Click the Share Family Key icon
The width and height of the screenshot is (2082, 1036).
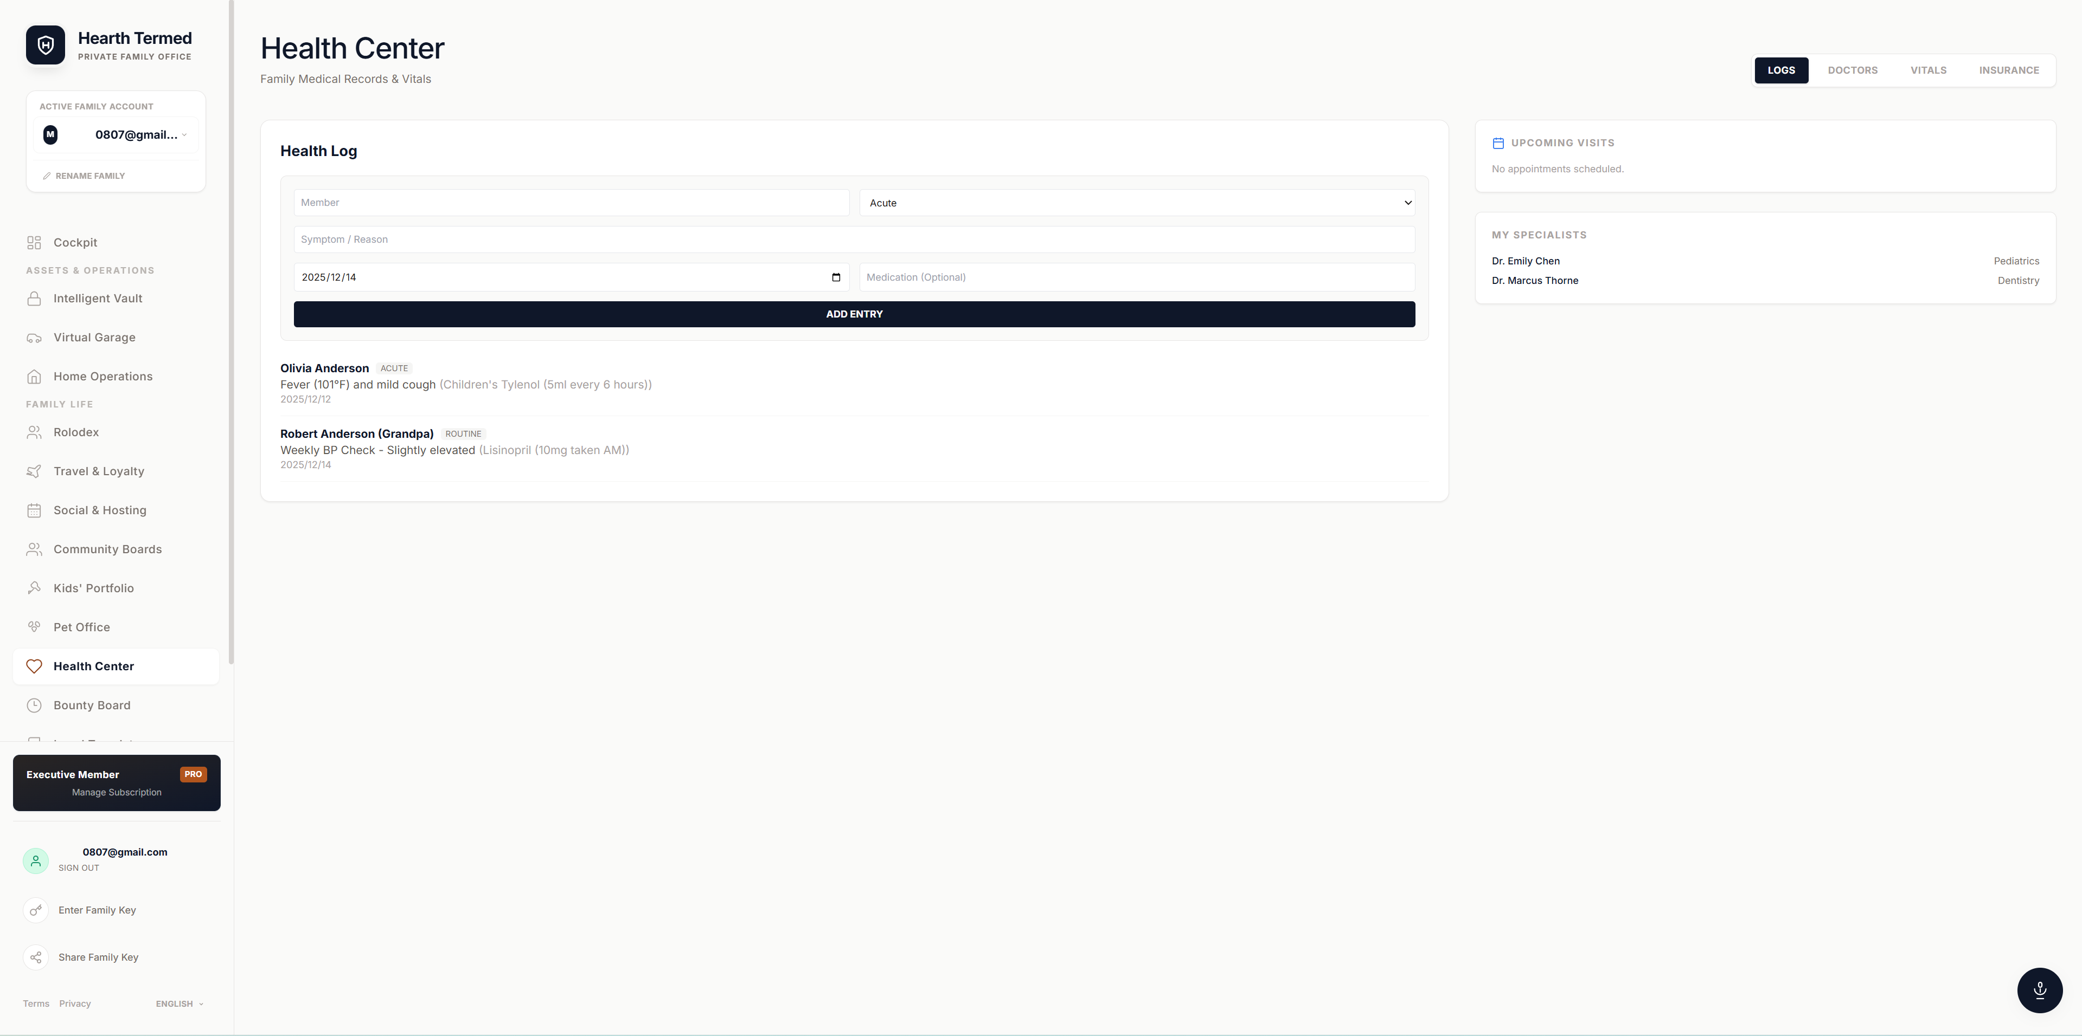click(x=36, y=957)
